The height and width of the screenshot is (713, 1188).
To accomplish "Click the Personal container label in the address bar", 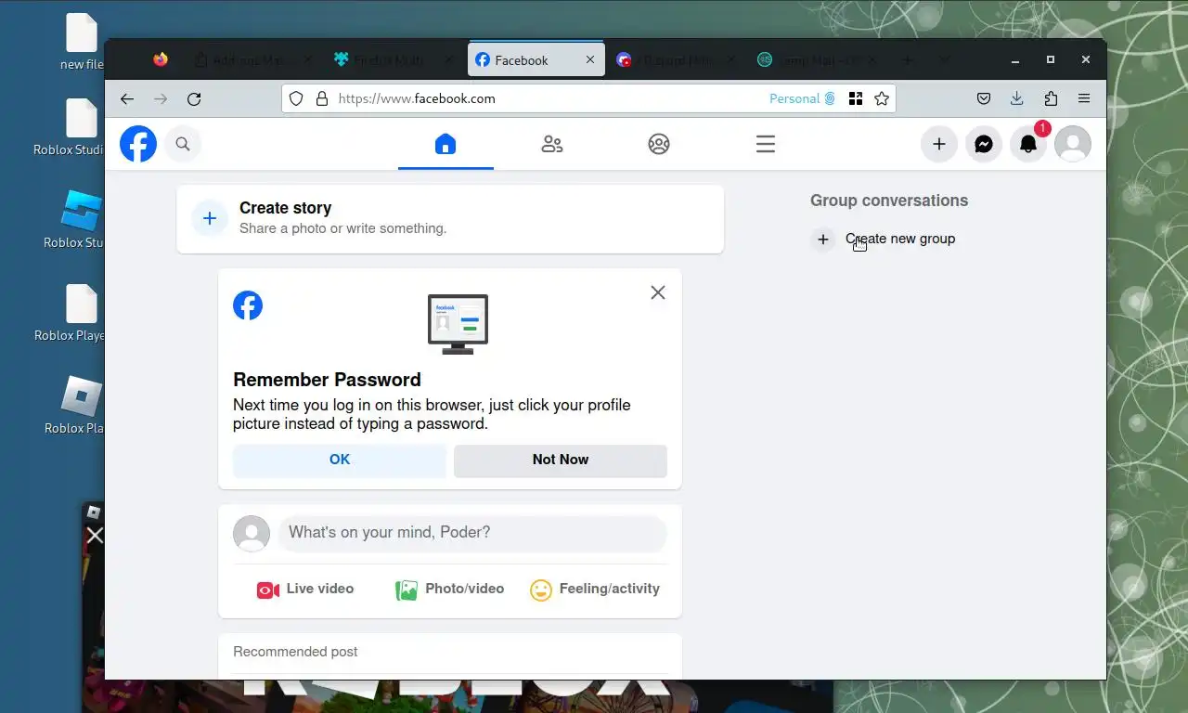I will click(803, 98).
